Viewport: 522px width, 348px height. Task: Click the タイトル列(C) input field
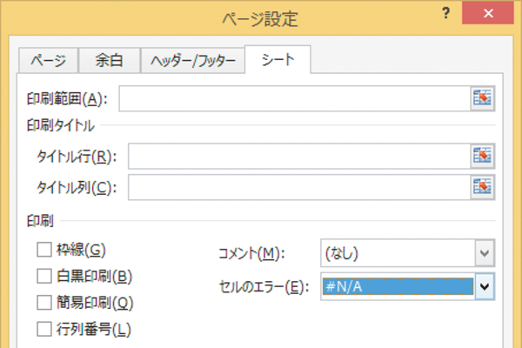[299, 187]
